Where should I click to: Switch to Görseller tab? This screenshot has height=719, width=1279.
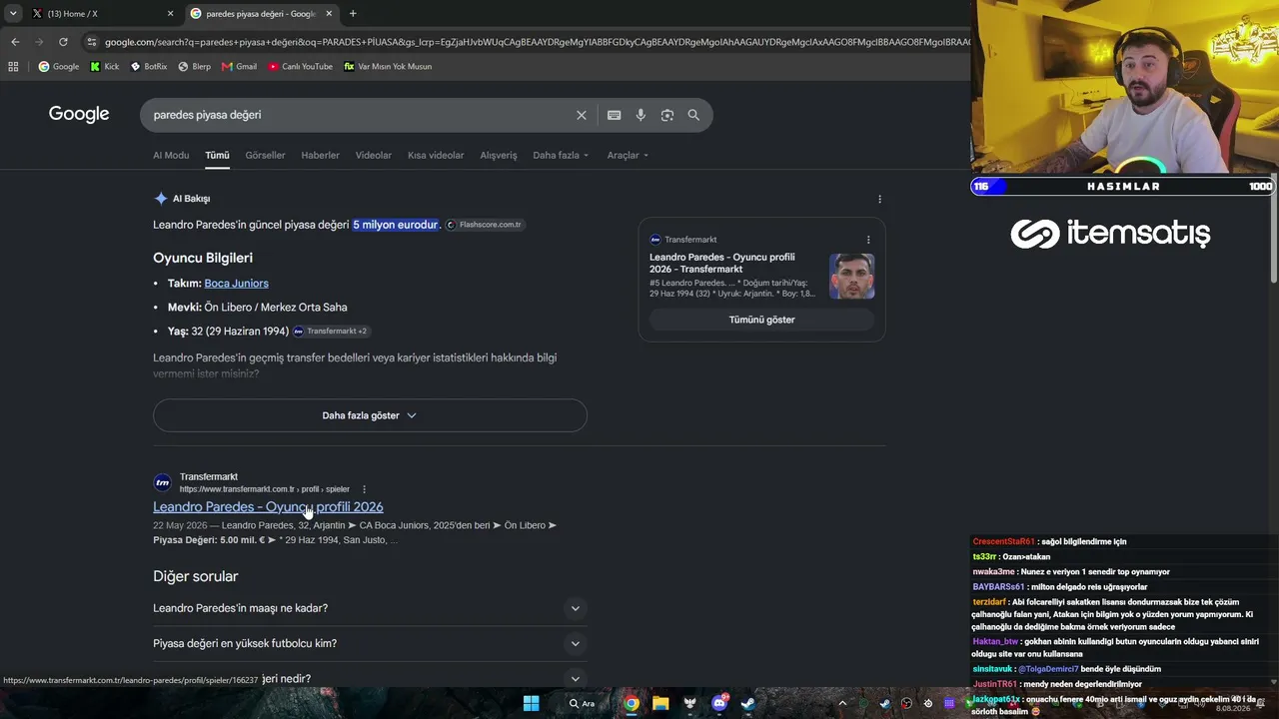click(x=265, y=156)
